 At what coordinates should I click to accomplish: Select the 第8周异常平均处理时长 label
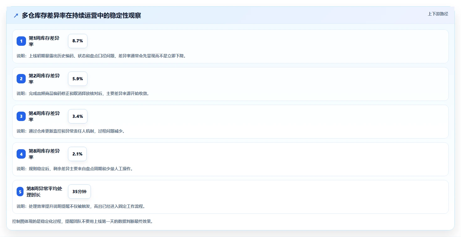point(45,192)
